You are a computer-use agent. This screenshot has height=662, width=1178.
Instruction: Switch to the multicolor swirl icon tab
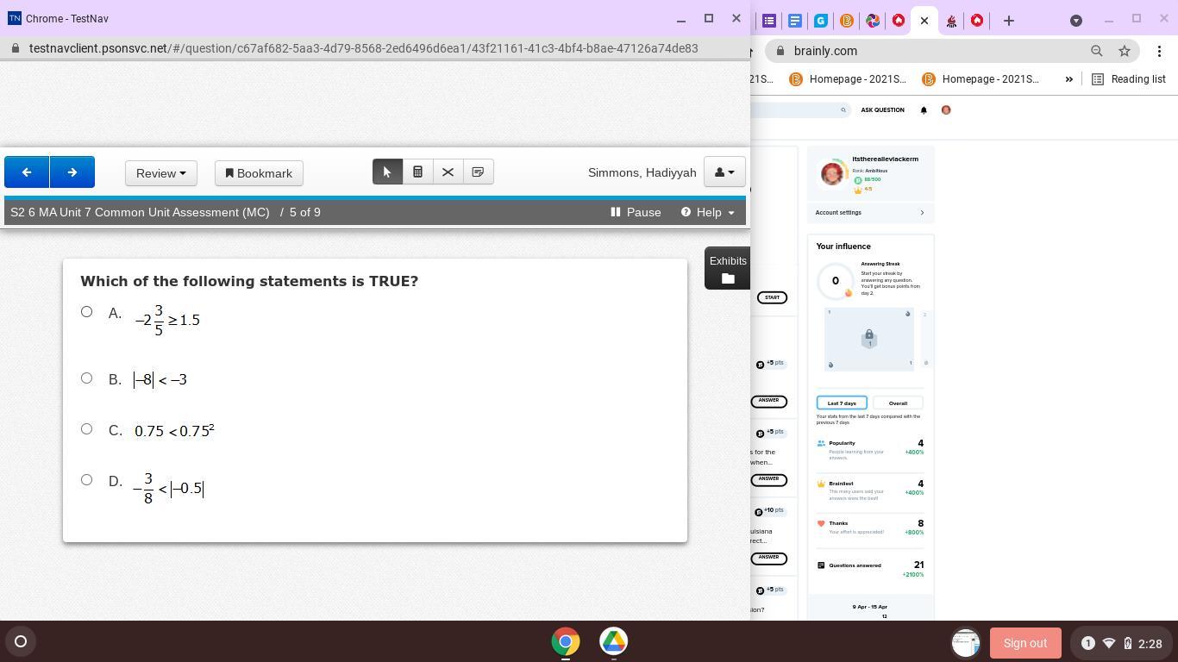tap(873, 21)
